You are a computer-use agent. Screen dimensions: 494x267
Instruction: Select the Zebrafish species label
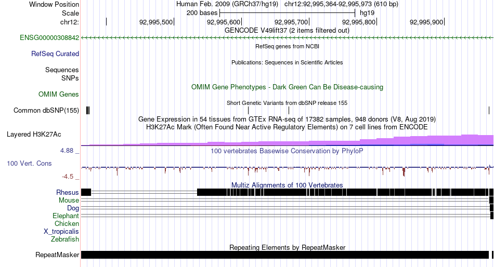pyautogui.click(x=65, y=239)
